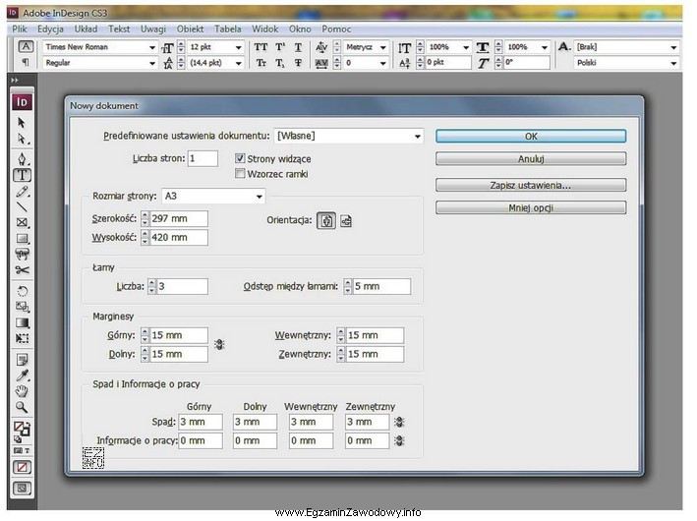Image resolution: width=697 pixels, height=521 pixels.
Task: Click Zapisz ustawienia... button
Action: point(531,186)
